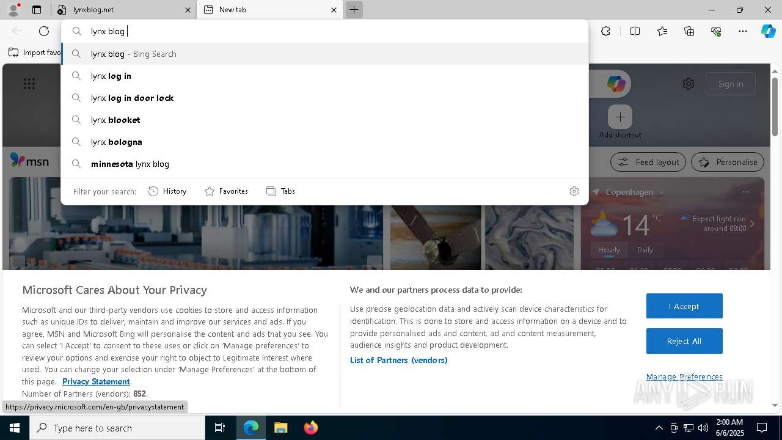Image resolution: width=782 pixels, height=440 pixels.
Task: Filter search by History
Action: [167, 191]
